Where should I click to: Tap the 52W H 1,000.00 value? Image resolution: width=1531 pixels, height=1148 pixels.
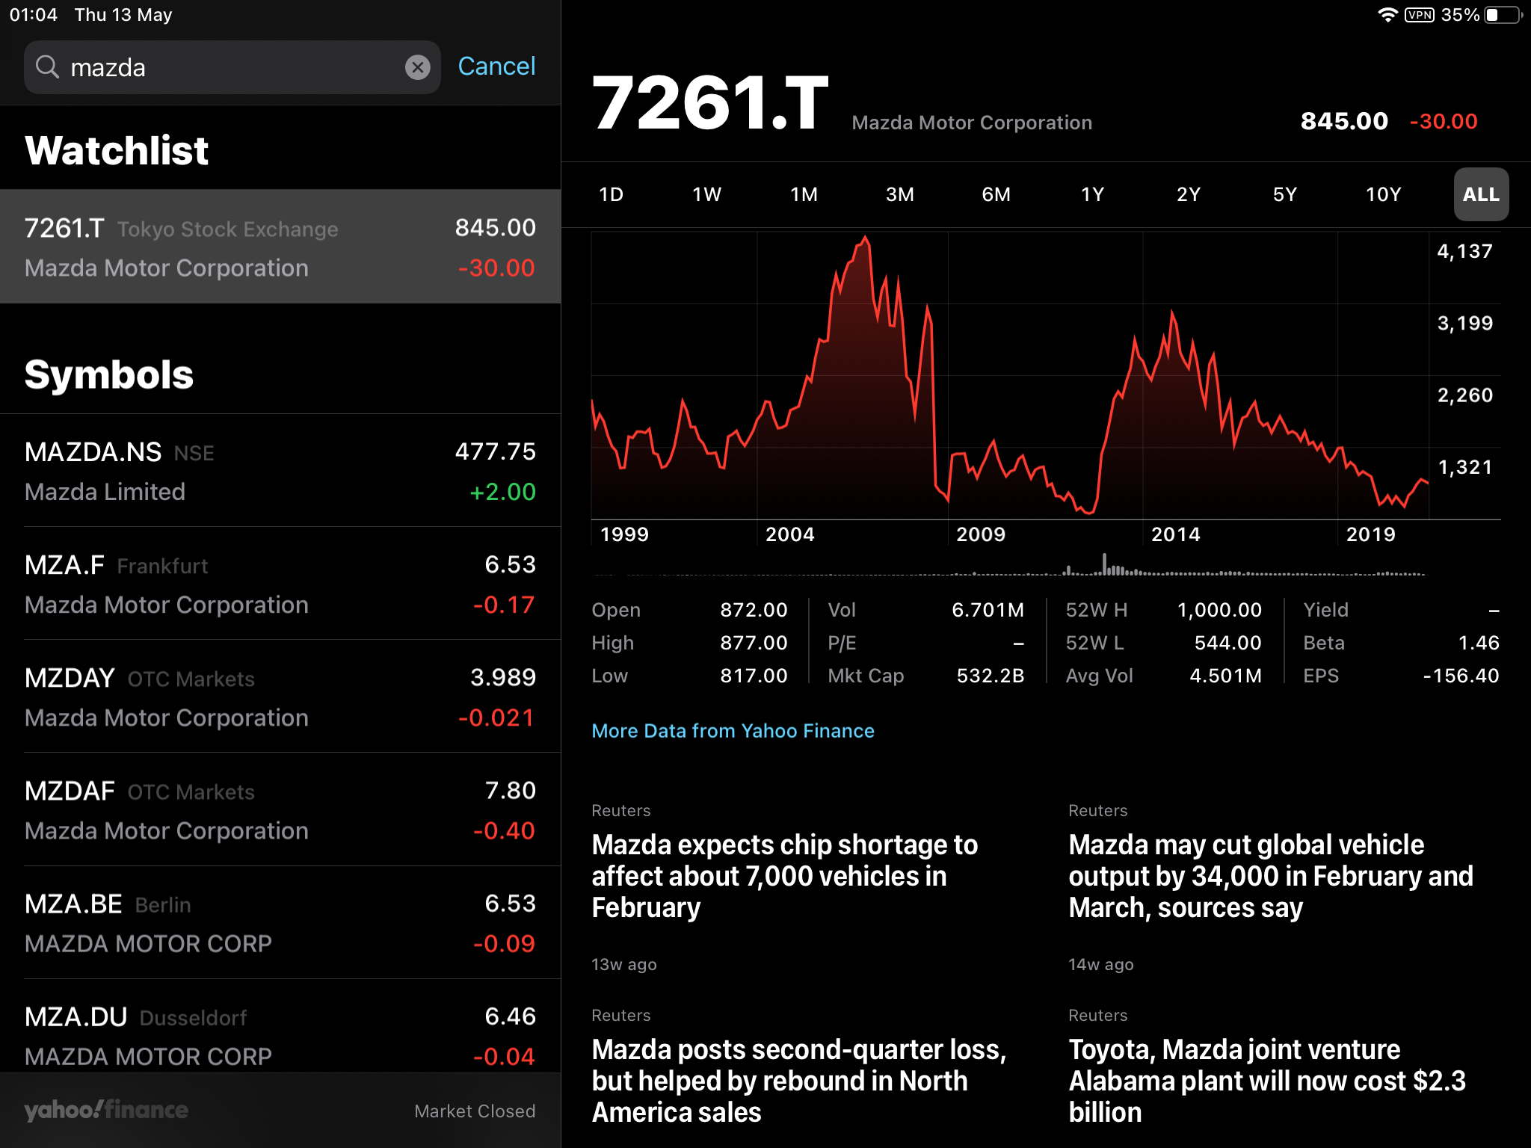1219,610
